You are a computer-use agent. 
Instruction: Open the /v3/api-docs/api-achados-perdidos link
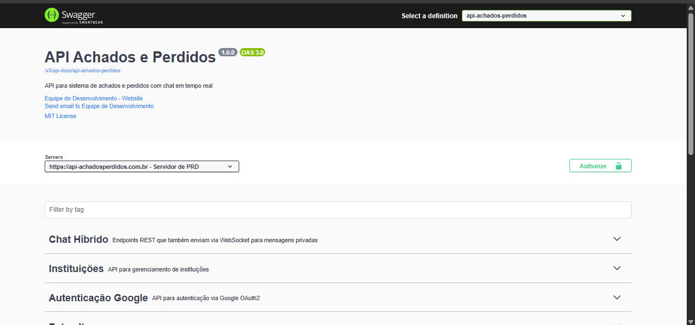[82, 71]
